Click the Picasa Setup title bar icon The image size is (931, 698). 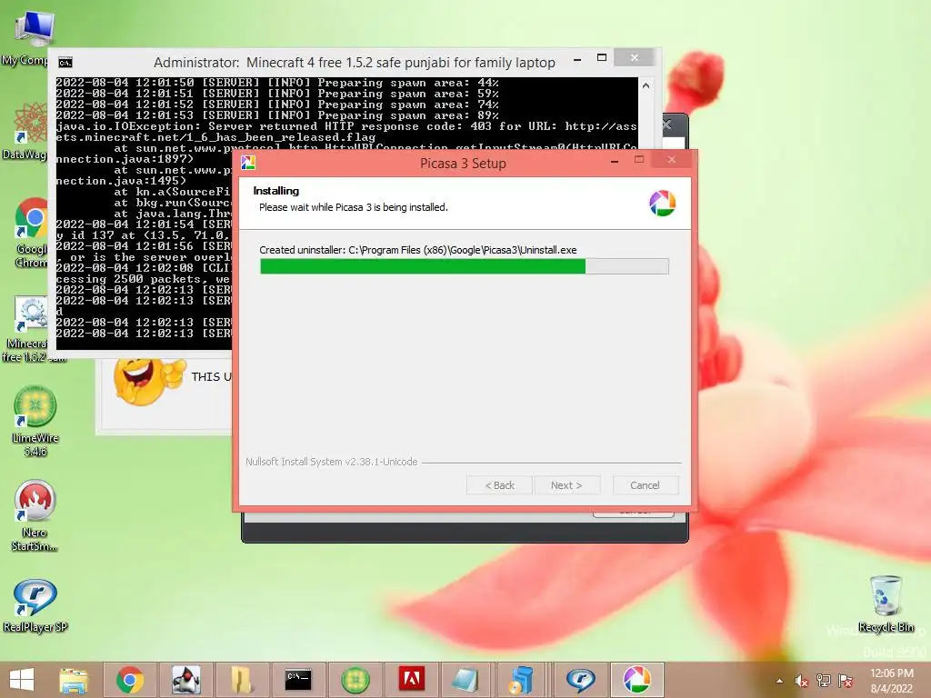(x=247, y=163)
